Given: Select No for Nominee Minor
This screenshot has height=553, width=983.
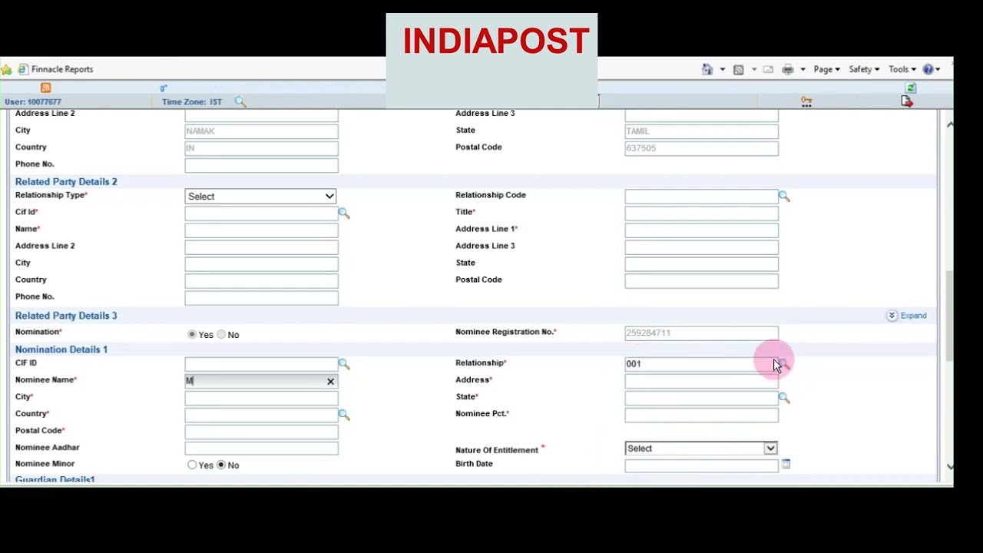Looking at the screenshot, I should 221,465.
